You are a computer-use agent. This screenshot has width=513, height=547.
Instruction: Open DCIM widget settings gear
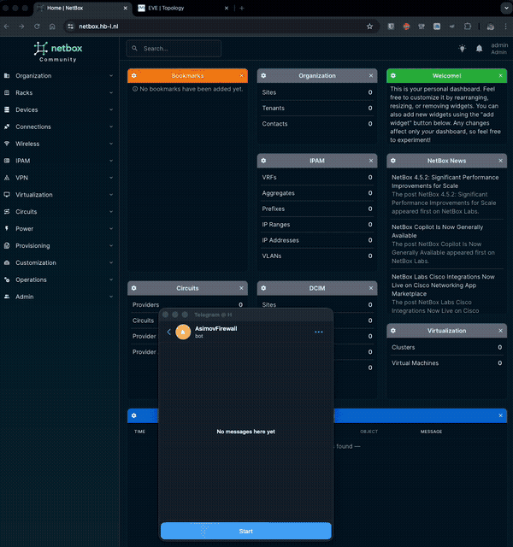pos(263,288)
